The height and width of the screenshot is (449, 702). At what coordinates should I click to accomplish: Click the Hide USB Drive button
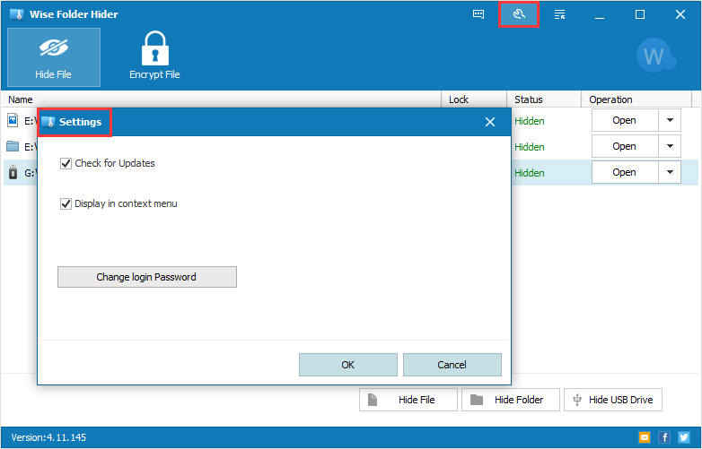click(613, 400)
